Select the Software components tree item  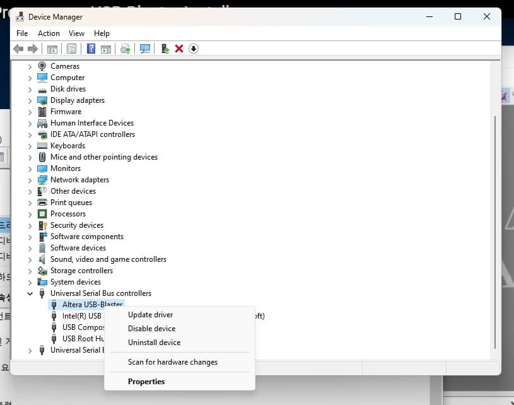[x=87, y=237]
